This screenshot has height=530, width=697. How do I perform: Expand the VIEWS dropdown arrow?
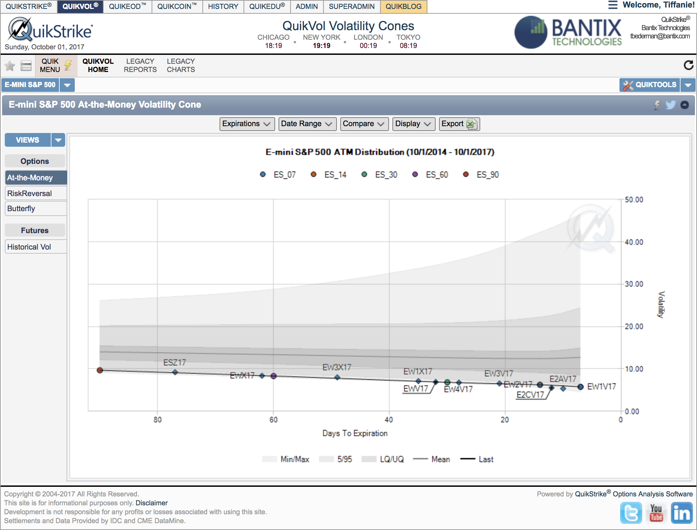tap(58, 140)
